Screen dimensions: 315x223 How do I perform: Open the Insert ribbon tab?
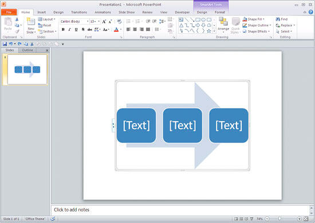click(x=41, y=12)
